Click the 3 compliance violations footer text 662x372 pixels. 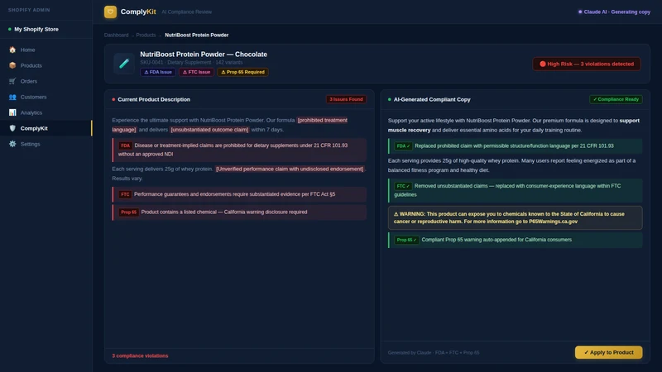140,356
